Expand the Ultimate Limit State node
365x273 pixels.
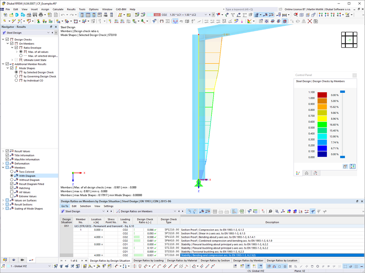click(12, 60)
